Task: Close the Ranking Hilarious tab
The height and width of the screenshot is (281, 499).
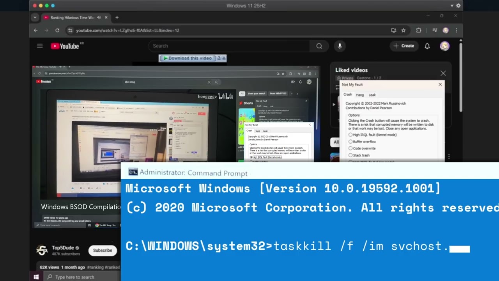Action: [106, 18]
